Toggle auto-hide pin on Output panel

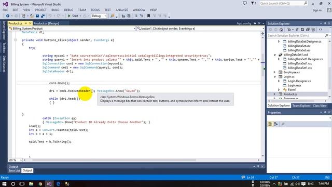point(258,167)
